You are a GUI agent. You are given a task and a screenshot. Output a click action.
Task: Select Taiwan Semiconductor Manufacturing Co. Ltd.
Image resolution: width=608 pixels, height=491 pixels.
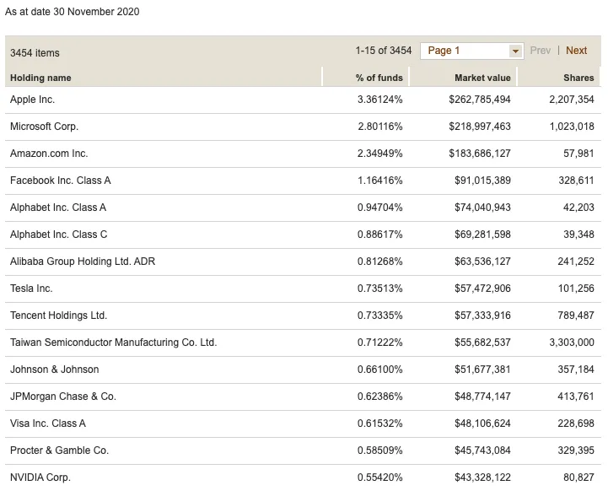coord(113,343)
